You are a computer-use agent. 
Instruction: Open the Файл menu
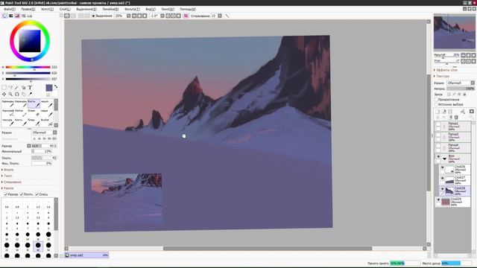click(x=10, y=9)
